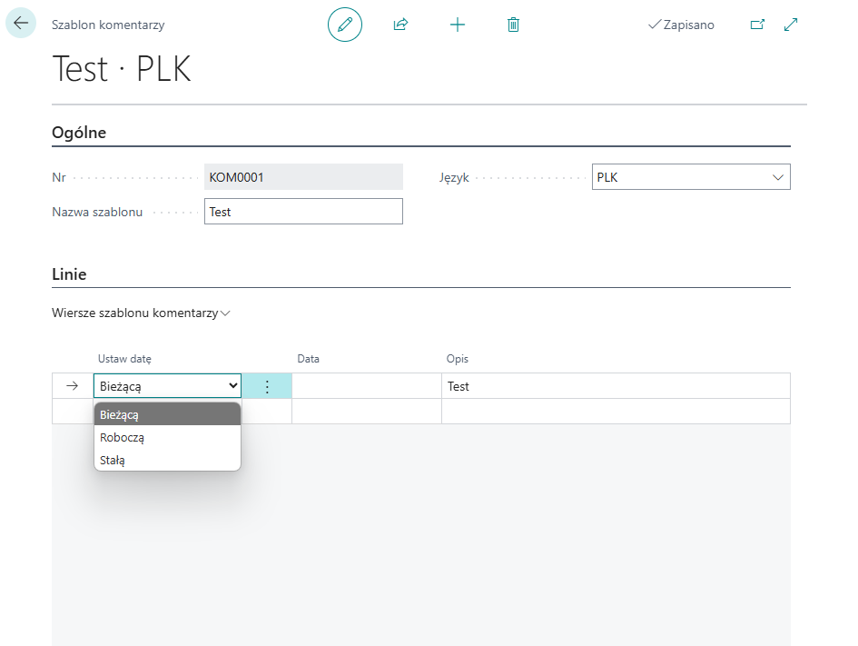Click the share icon in toolbar
Image resolution: width=858 pixels, height=646 pixels.
coord(400,25)
